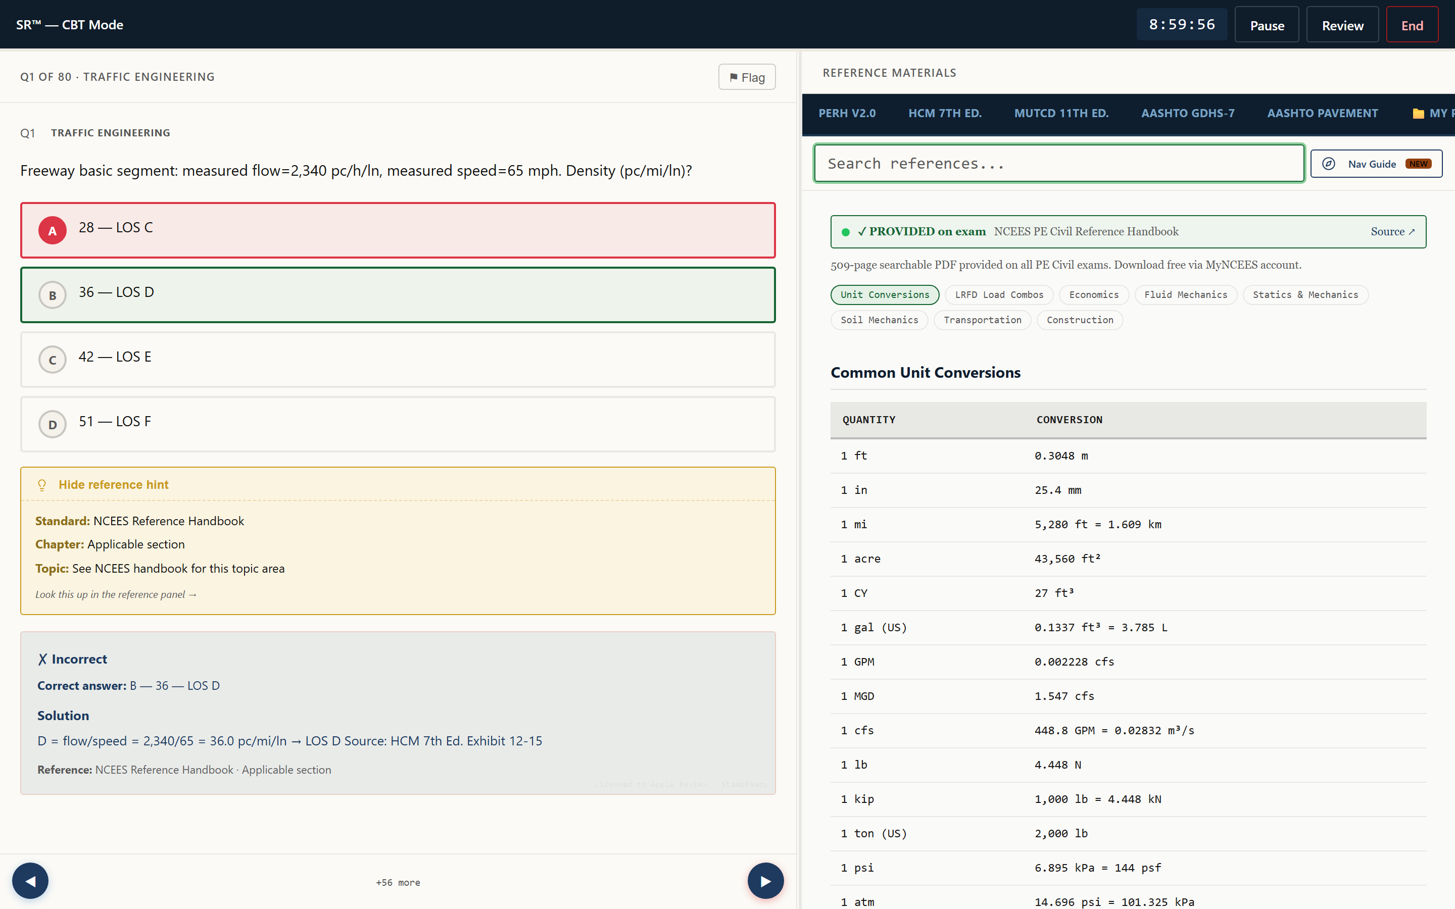Image resolution: width=1455 pixels, height=909 pixels.
Task: Click the '4.448 N' conversion value
Action: 1057,765
